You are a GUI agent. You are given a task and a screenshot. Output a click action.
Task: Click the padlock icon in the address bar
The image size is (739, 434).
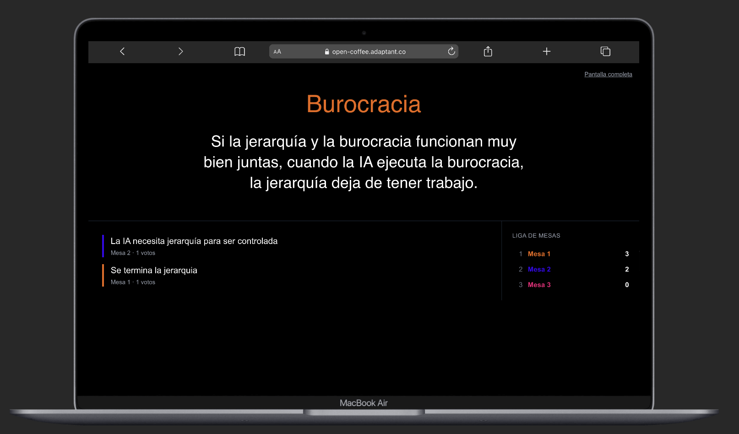tap(327, 52)
